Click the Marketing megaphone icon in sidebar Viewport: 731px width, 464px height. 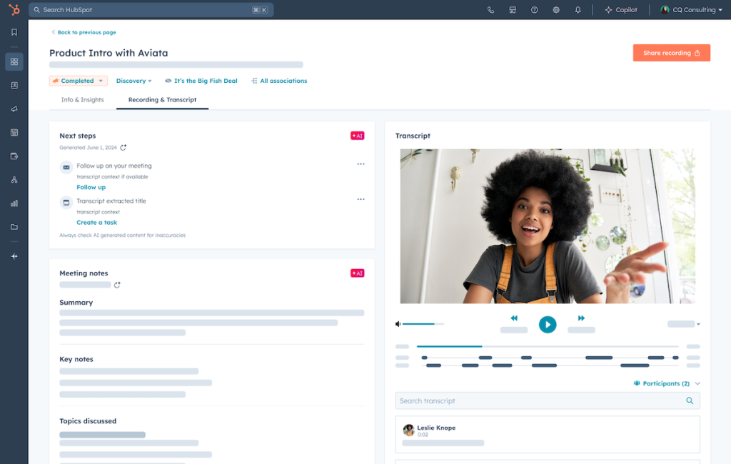point(14,109)
